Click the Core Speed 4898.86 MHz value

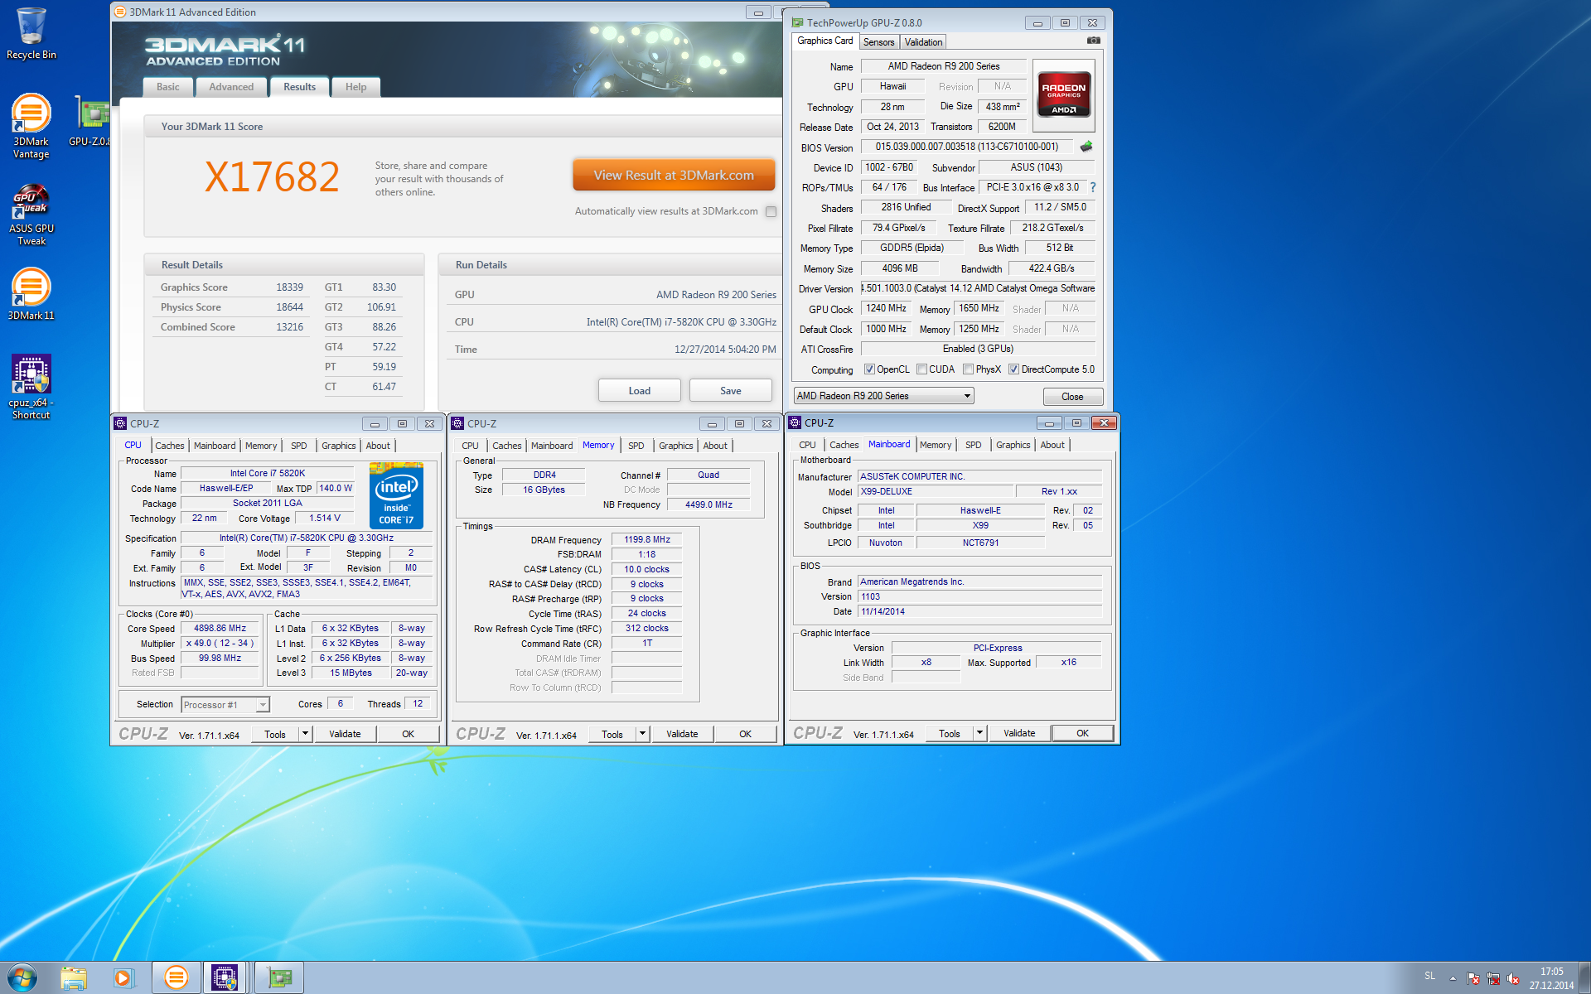point(220,629)
